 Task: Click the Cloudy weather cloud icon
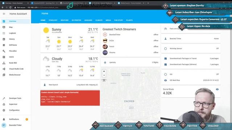tap(46, 59)
